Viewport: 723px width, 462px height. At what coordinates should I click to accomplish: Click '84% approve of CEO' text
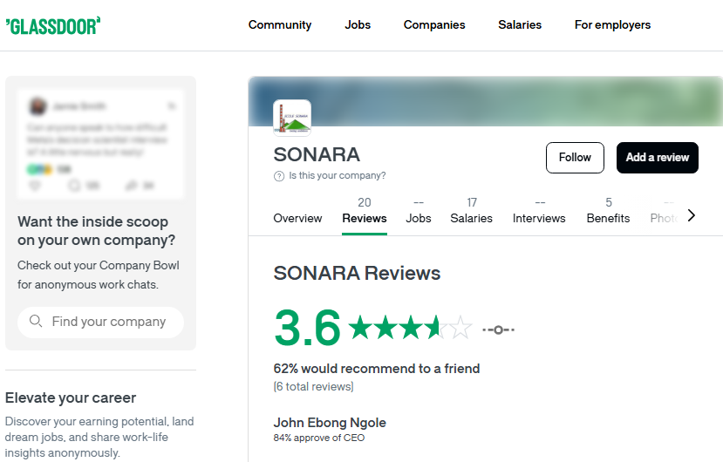[319, 438]
